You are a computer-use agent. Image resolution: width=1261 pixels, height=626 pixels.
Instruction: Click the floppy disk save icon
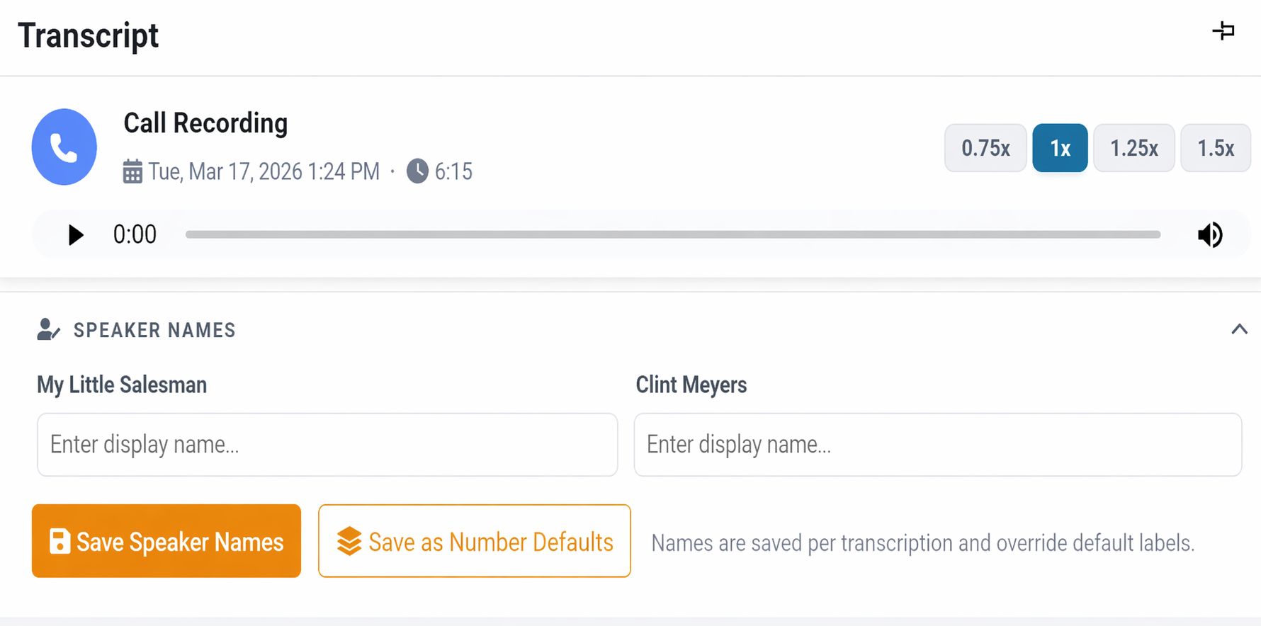click(x=60, y=542)
